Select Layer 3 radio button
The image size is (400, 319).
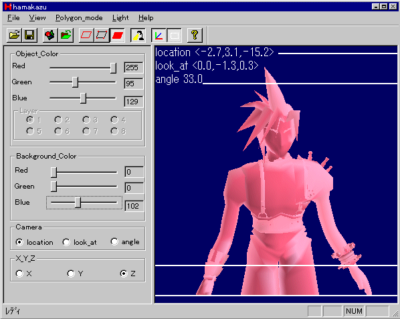tap(86, 120)
